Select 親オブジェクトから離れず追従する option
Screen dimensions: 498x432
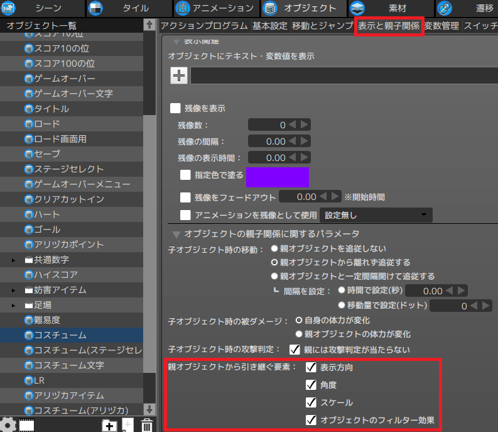pyautogui.click(x=274, y=262)
